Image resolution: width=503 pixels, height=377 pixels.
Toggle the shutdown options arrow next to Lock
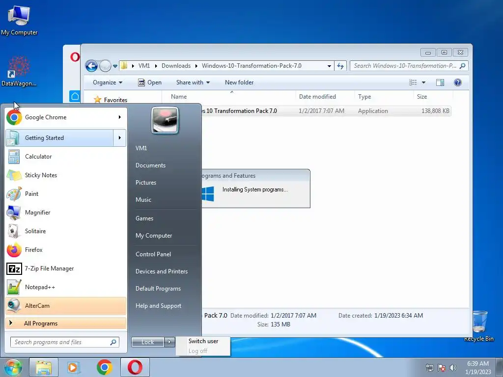coord(169,342)
